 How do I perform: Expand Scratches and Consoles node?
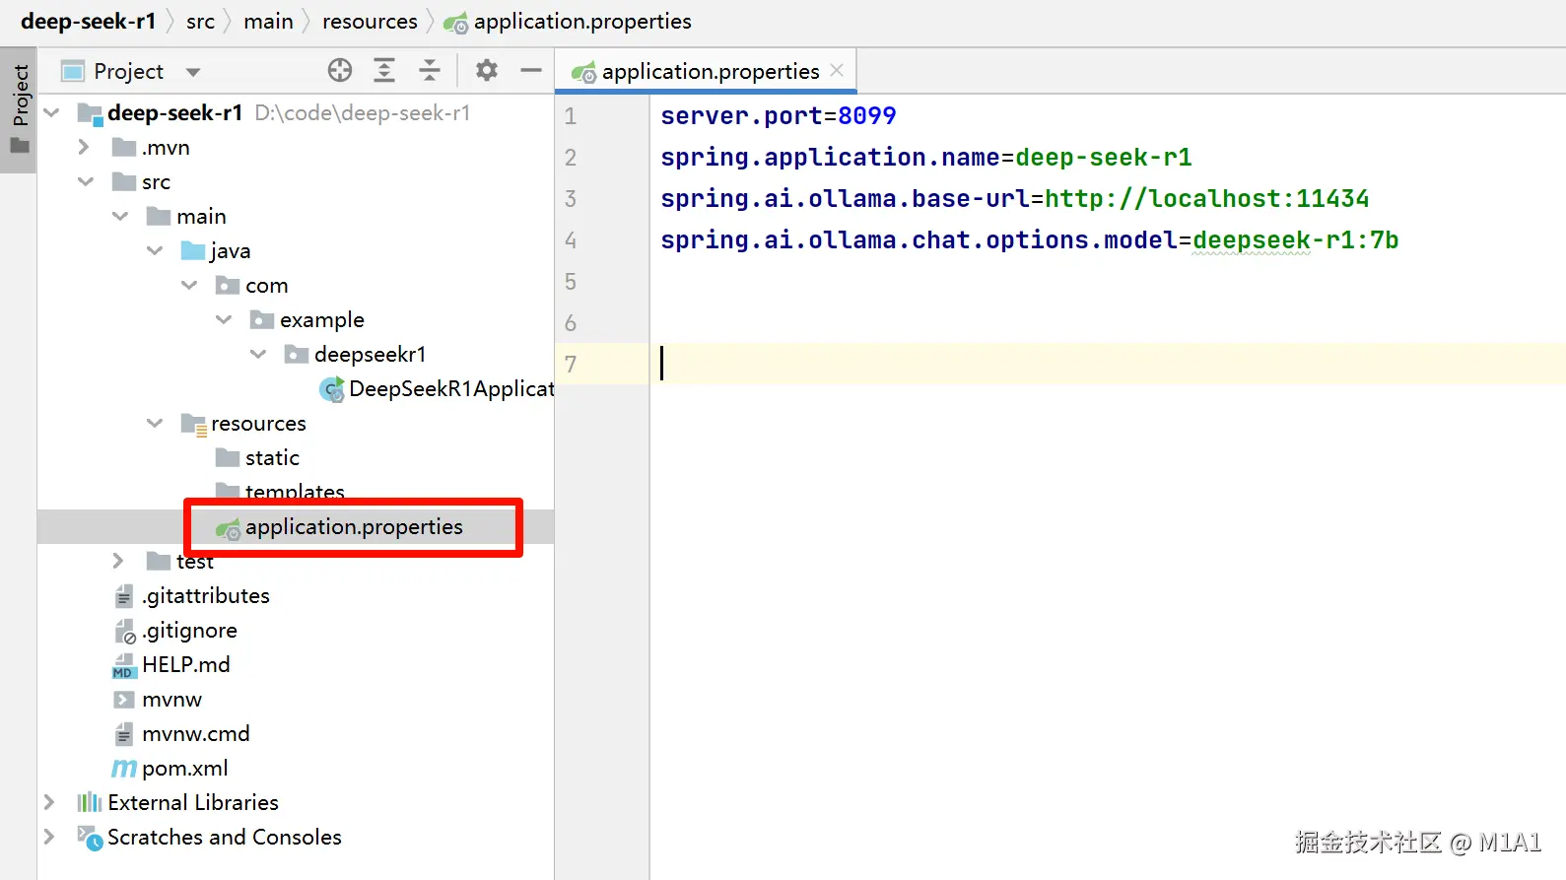pos(49,837)
